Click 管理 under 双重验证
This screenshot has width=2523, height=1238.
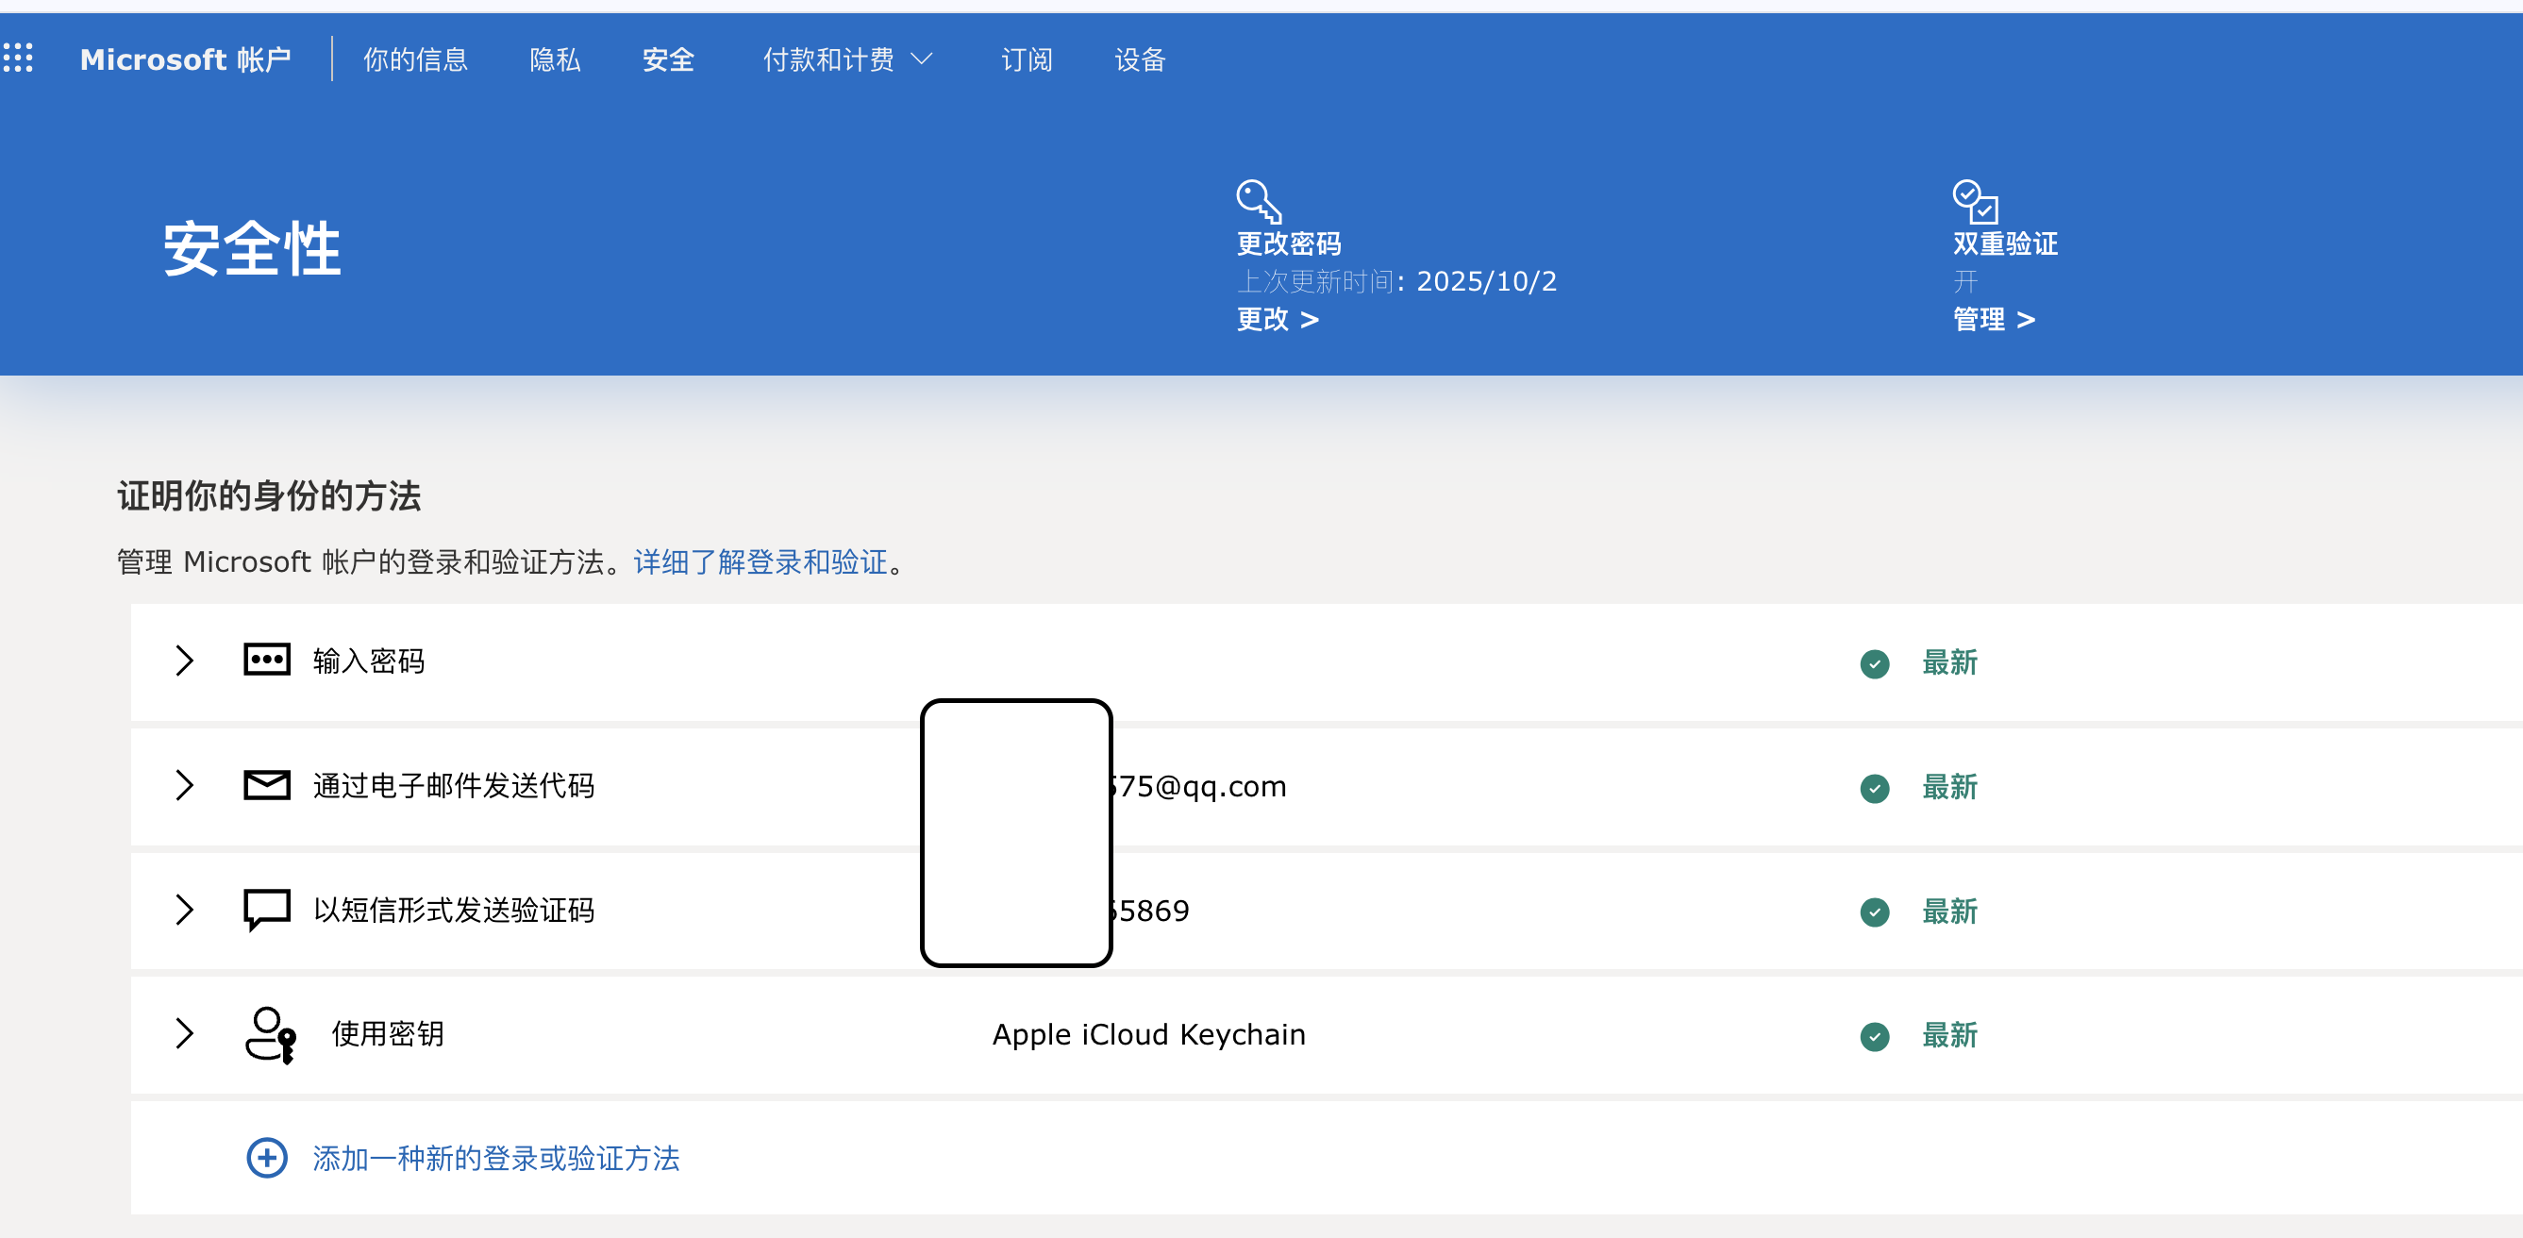(x=1980, y=319)
